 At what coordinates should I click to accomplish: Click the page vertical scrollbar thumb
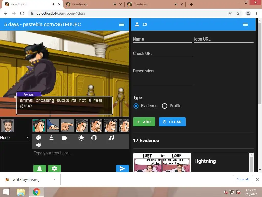point(260,63)
